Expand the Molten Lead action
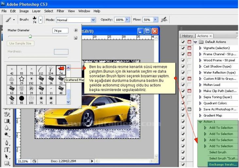Viewport: 239px width, 168px height. 200,85
